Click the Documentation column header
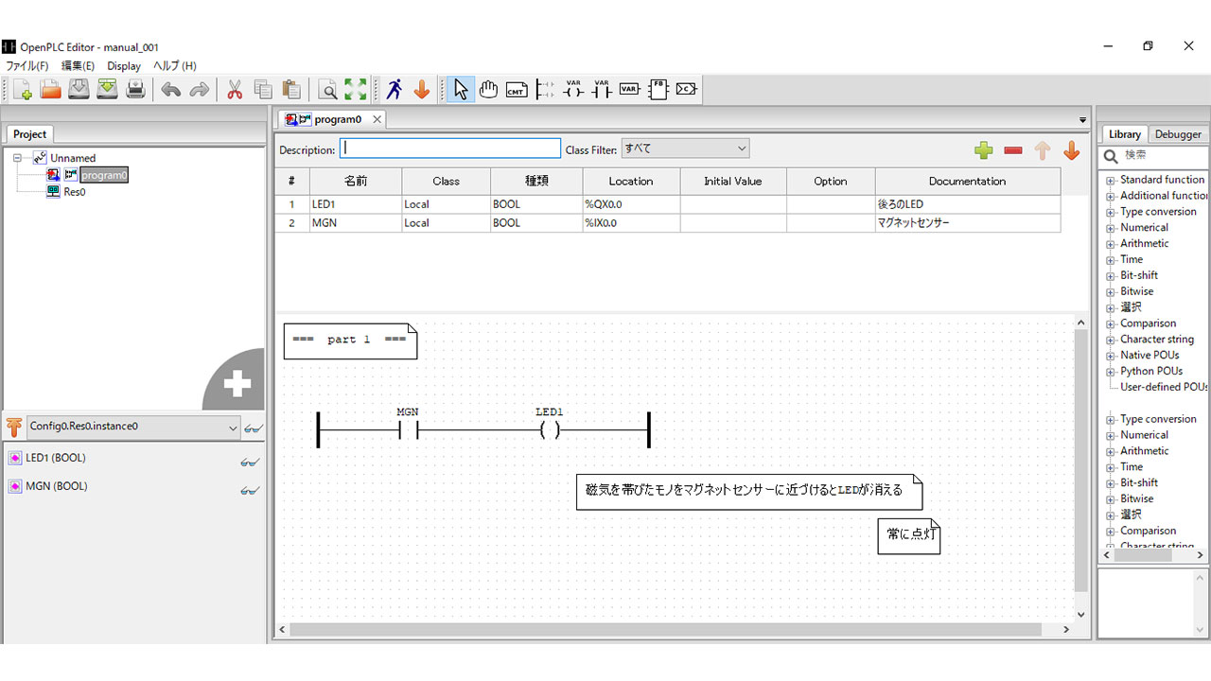The image size is (1211, 681). coord(967,182)
